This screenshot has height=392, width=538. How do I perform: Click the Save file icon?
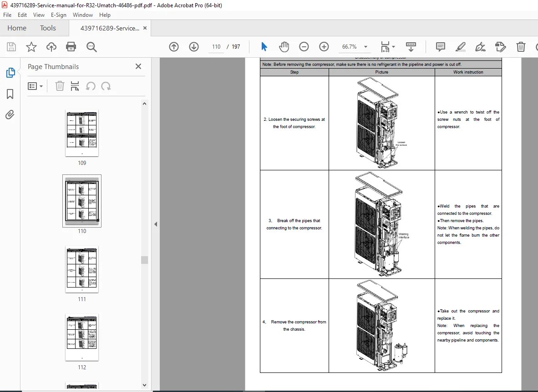point(11,47)
